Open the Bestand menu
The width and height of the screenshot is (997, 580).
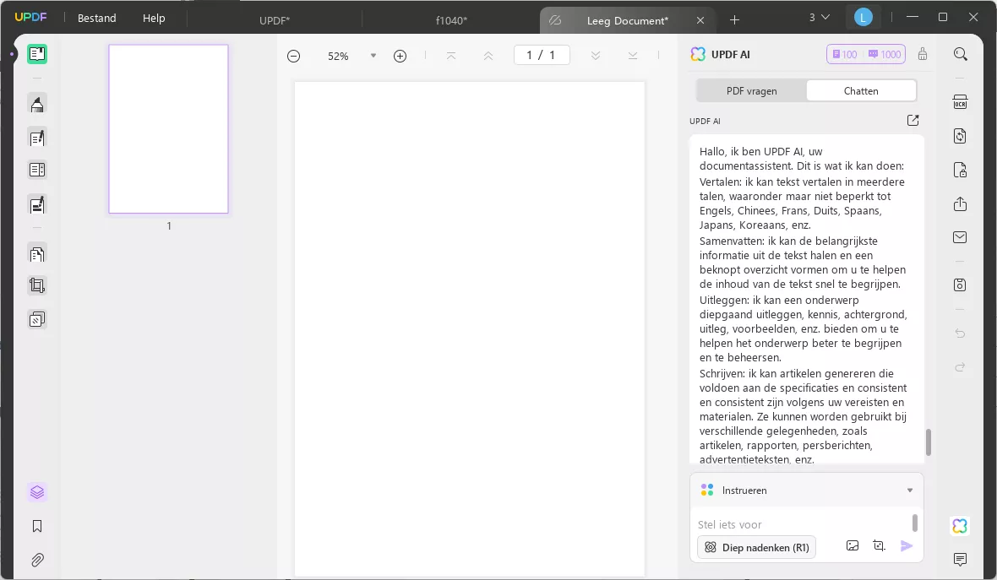[96, 18]
